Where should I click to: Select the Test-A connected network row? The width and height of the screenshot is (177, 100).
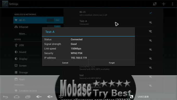(113, 22)
